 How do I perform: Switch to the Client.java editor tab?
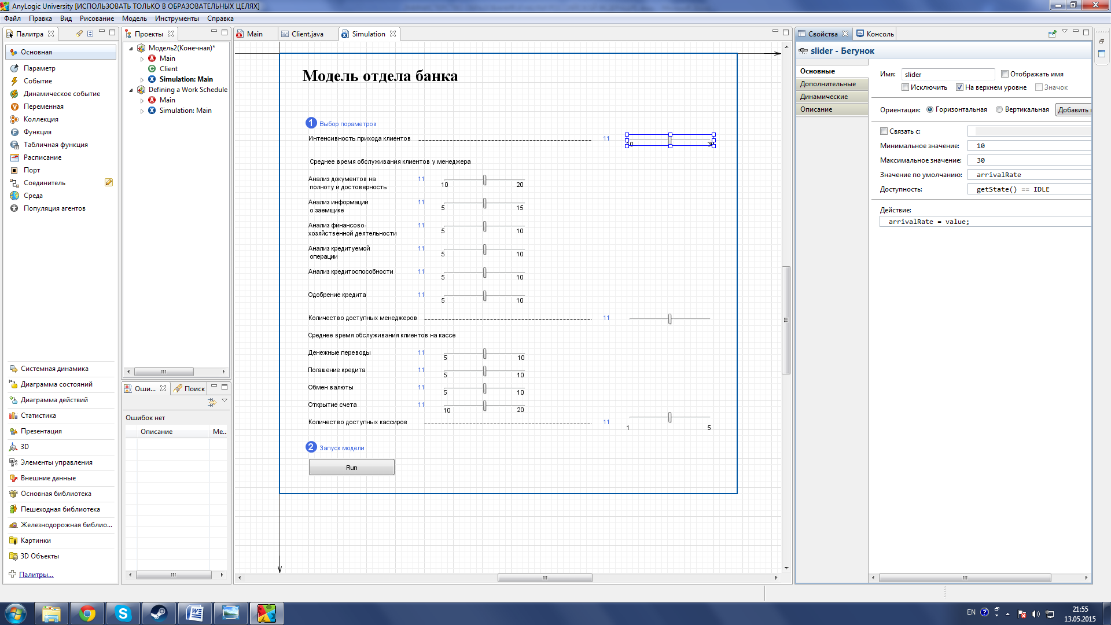pos(307,34)
